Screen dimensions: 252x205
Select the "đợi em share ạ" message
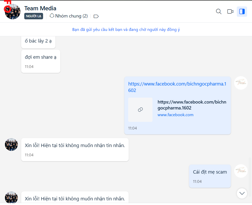tap(40, 57)
